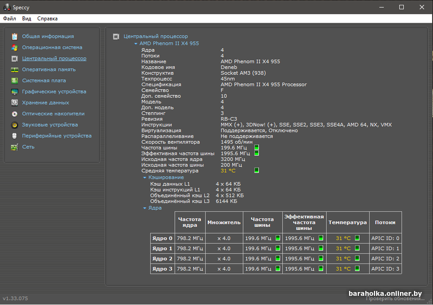The width and height of the screenshot is (433, 305).
Task: Click green graph icon next to Частота шины 199.6 МГц
Action: [257, 147]
